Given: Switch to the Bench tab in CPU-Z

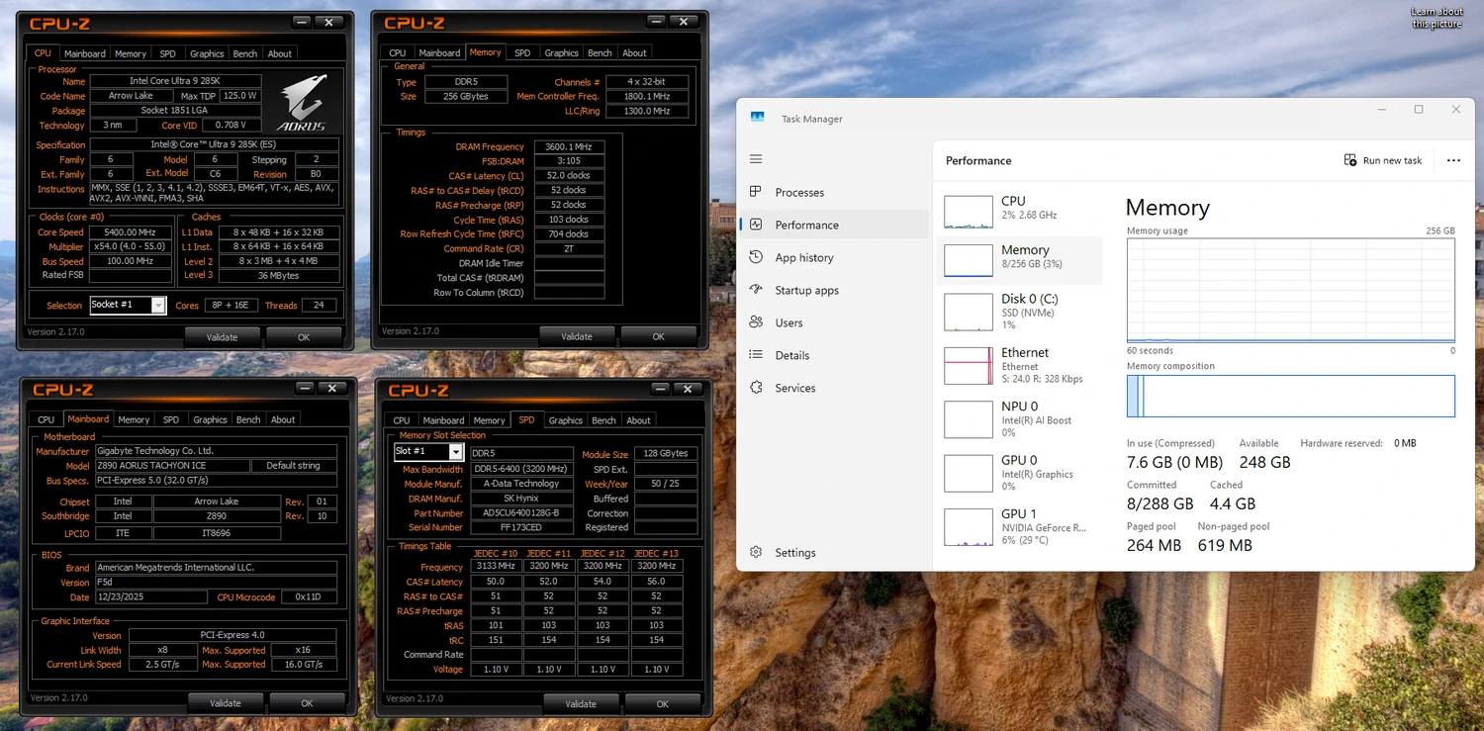Looking at the screenshot, I should click(245, 52).
